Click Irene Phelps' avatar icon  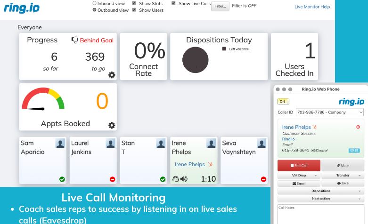point(211,143)
